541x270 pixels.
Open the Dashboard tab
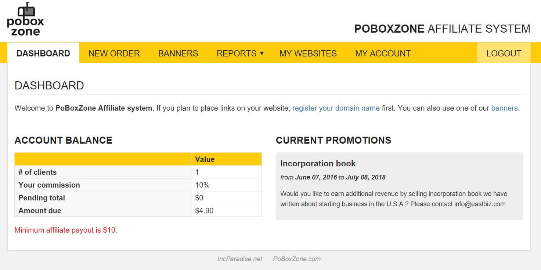point(43,53)
